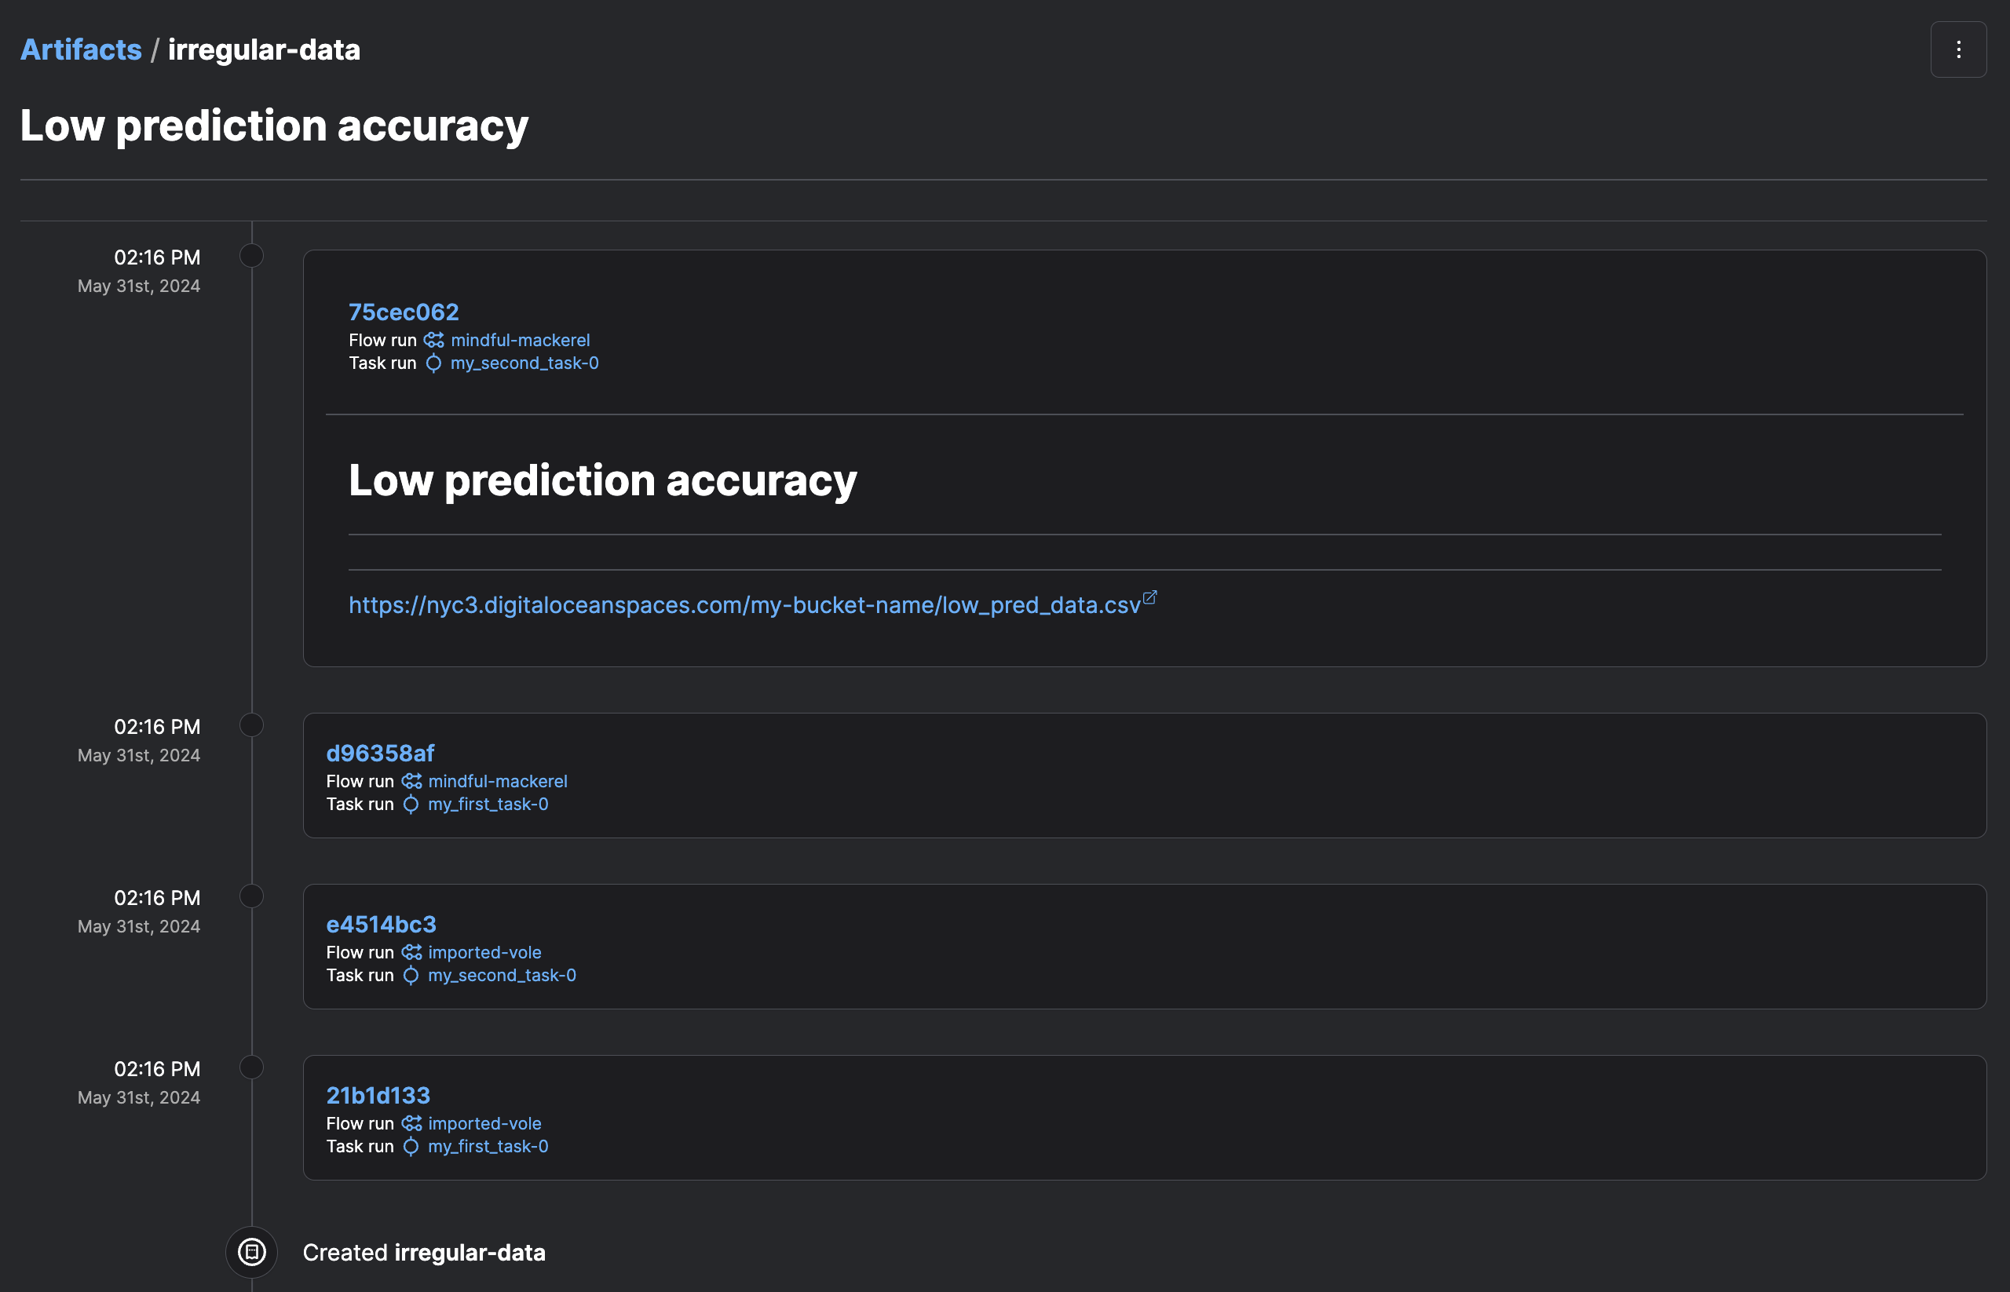Open artifact e4514bc3
The width and height of the screenshot is (2010, 1292).
click(381, 925)
